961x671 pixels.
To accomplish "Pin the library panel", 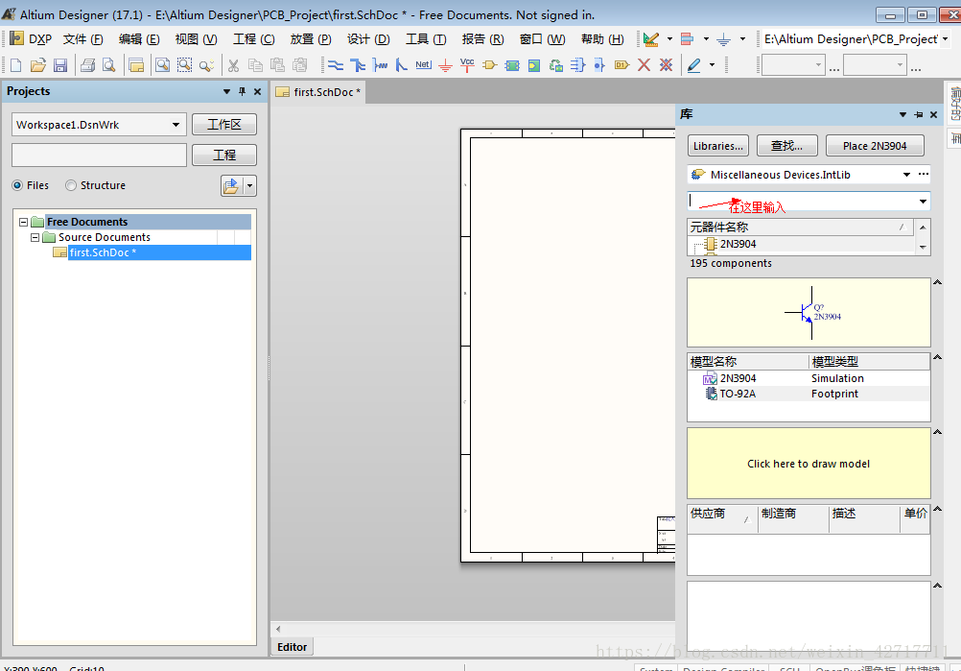I will click(x=918, y=114).
